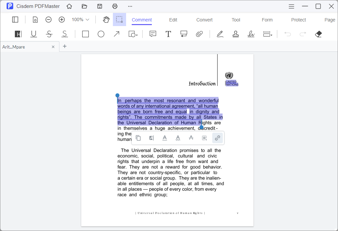Open the sticky note comment tool
Screen dimensions: 338x231
tap(152, 34)
